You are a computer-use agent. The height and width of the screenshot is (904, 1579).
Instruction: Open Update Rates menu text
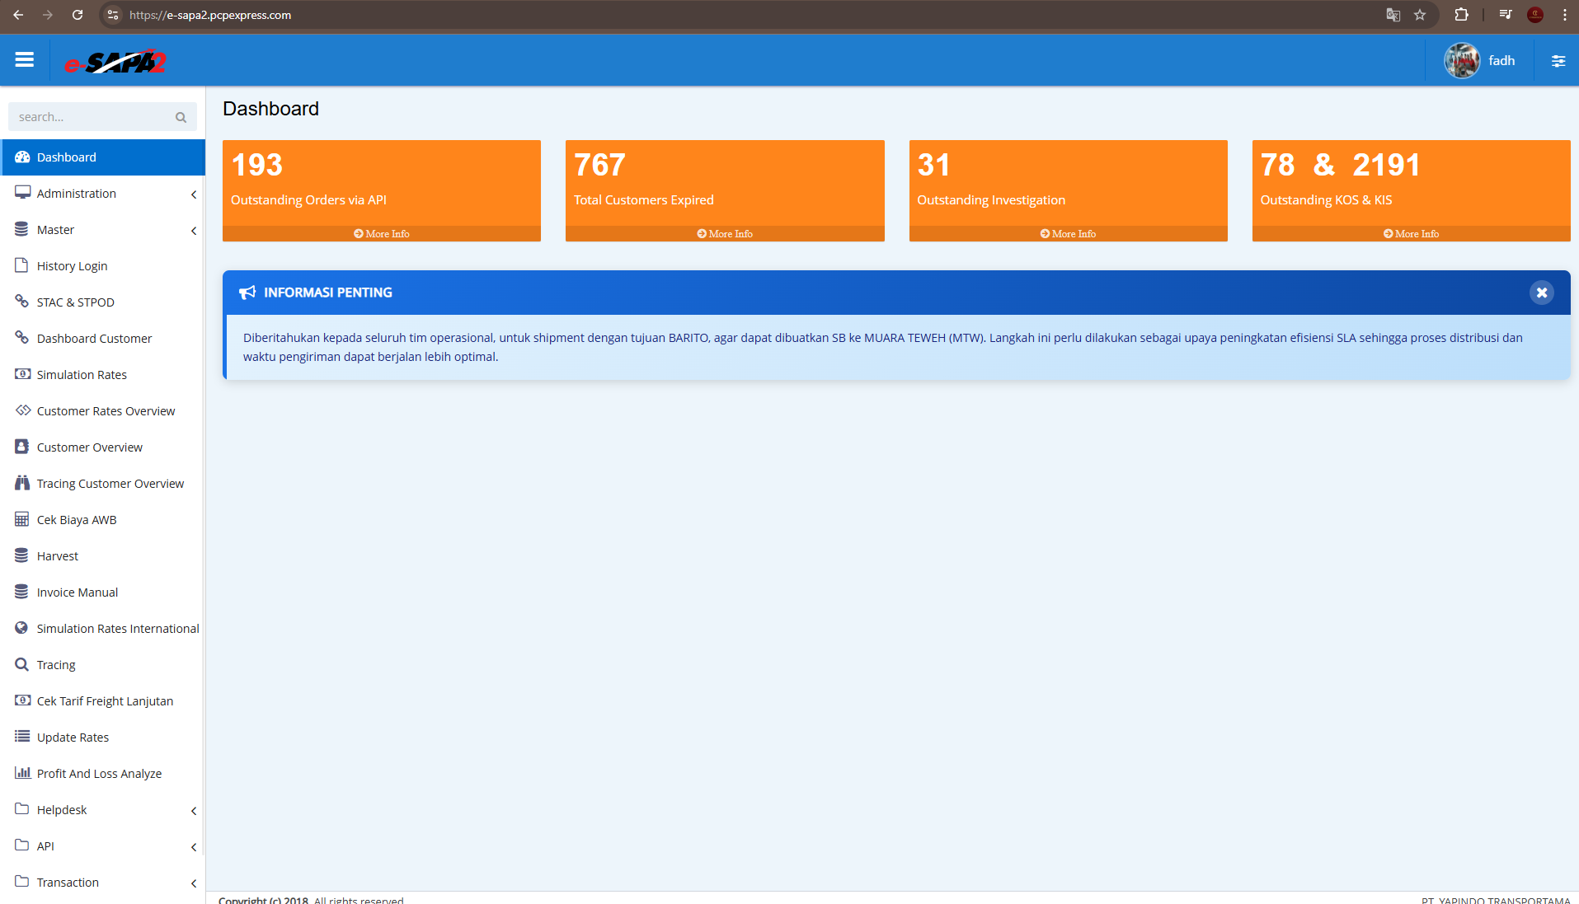(73, 738)
